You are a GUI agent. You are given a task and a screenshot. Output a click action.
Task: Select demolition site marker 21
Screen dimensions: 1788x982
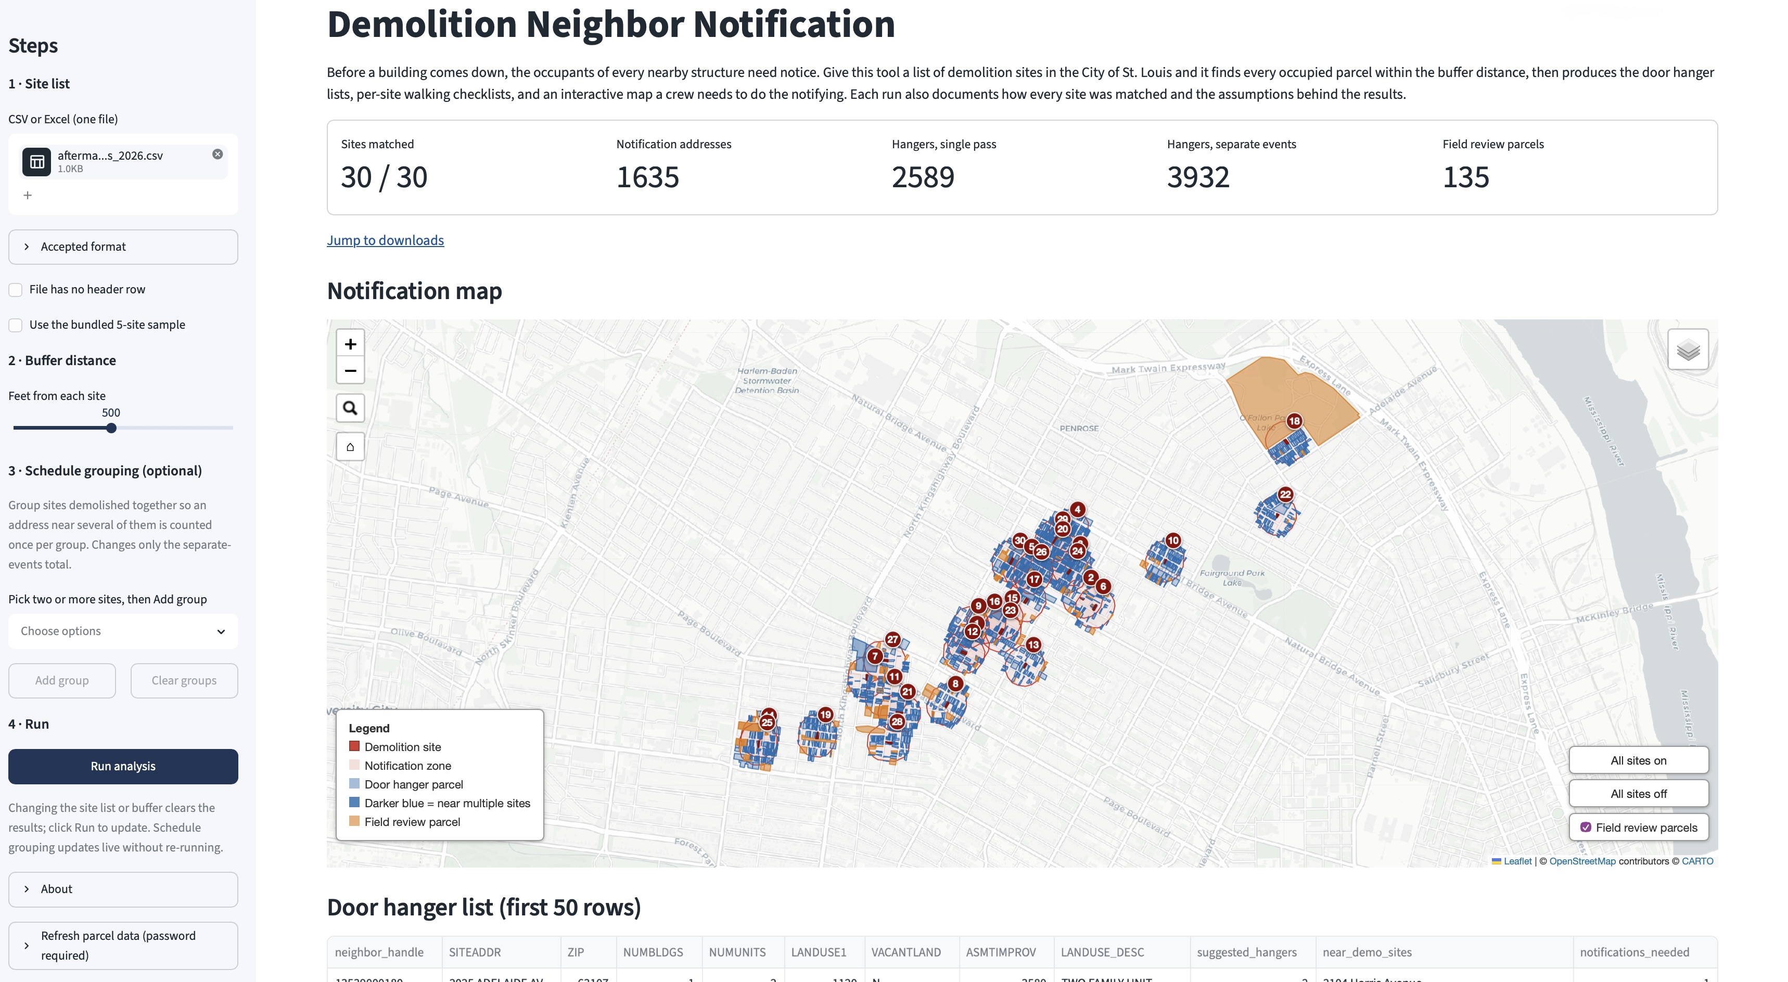pyautogui.click(x=907, y=691)
